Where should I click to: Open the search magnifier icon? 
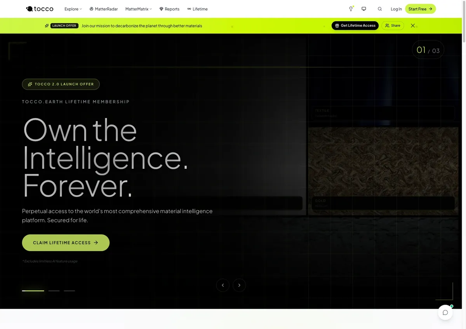pyautogui.click(x=380, y=9)
